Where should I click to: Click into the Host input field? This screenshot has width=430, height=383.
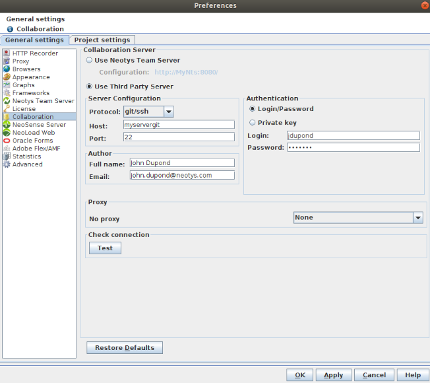(179, 125)
